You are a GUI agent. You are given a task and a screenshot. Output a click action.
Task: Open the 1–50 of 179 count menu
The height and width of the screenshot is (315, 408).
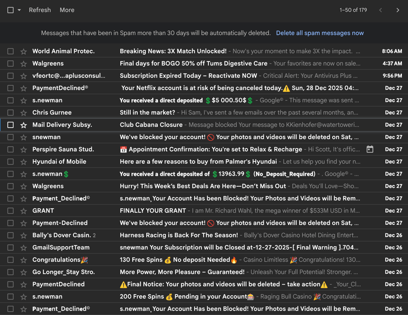point(353,10)
